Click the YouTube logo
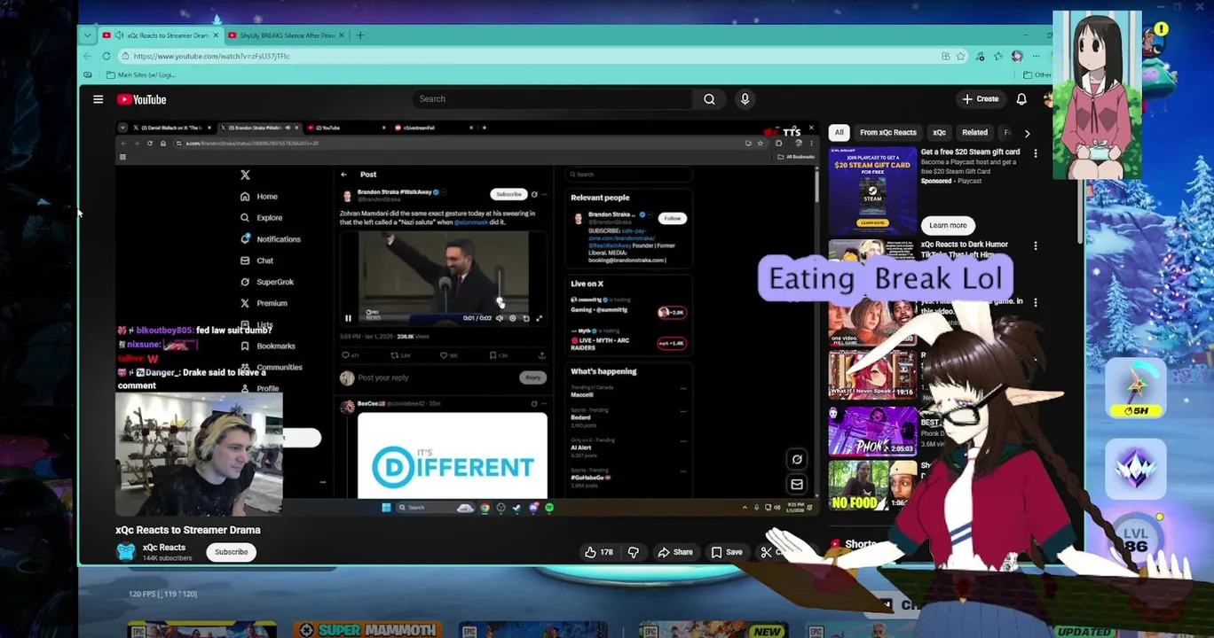 point(142,99)
